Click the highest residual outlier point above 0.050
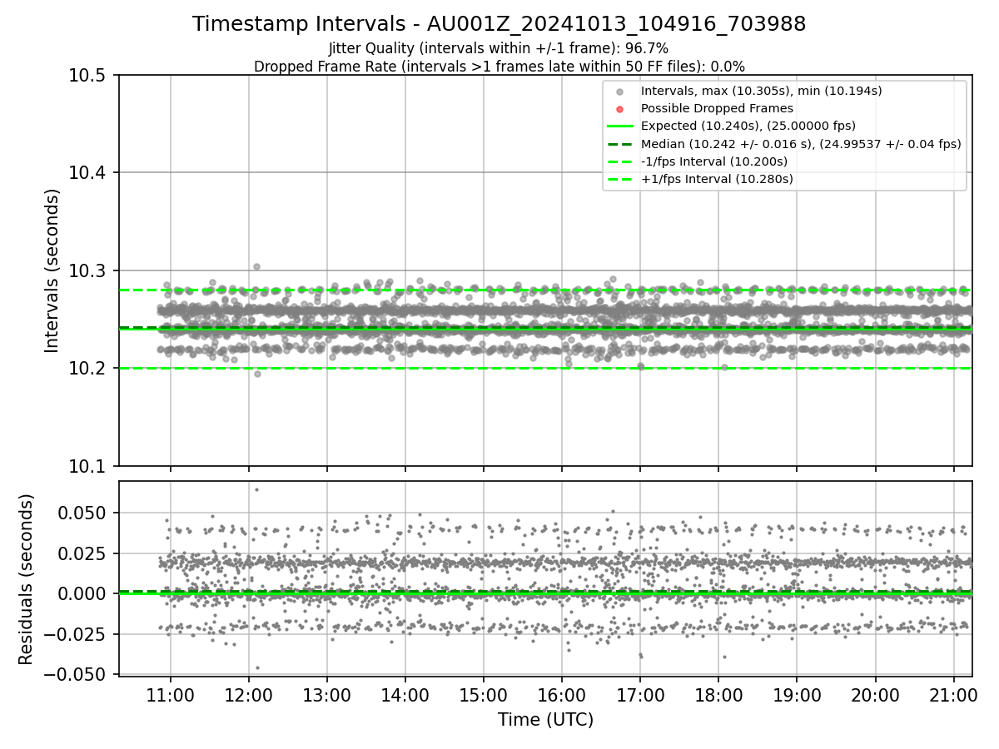 pyautogui.click(x=256, y=489)
